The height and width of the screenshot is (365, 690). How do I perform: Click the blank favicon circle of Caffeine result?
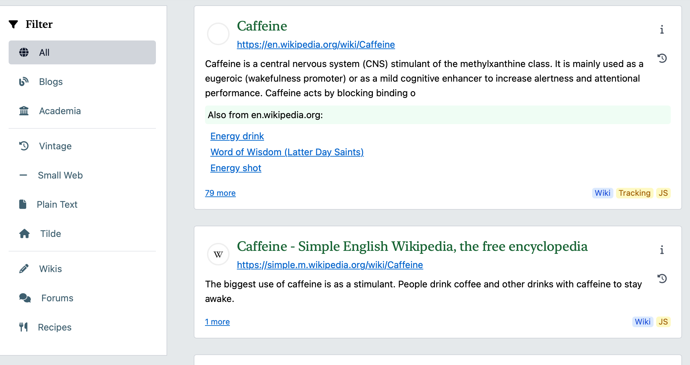[x=218, y=34]
